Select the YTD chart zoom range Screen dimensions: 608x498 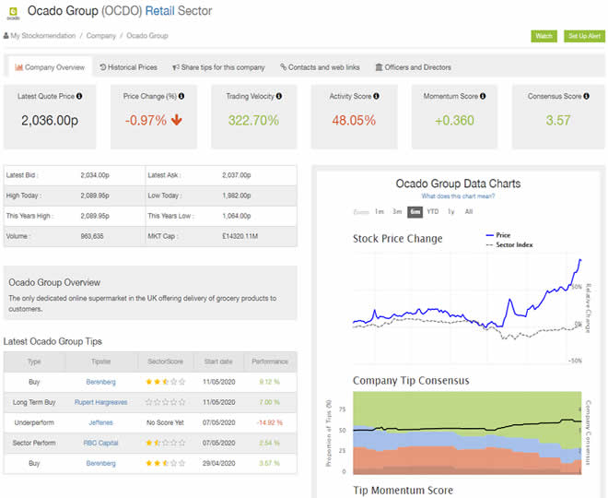433,212
